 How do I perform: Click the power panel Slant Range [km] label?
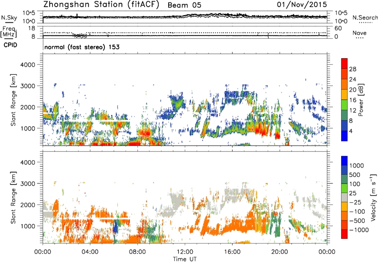click(x=13, y=100)
